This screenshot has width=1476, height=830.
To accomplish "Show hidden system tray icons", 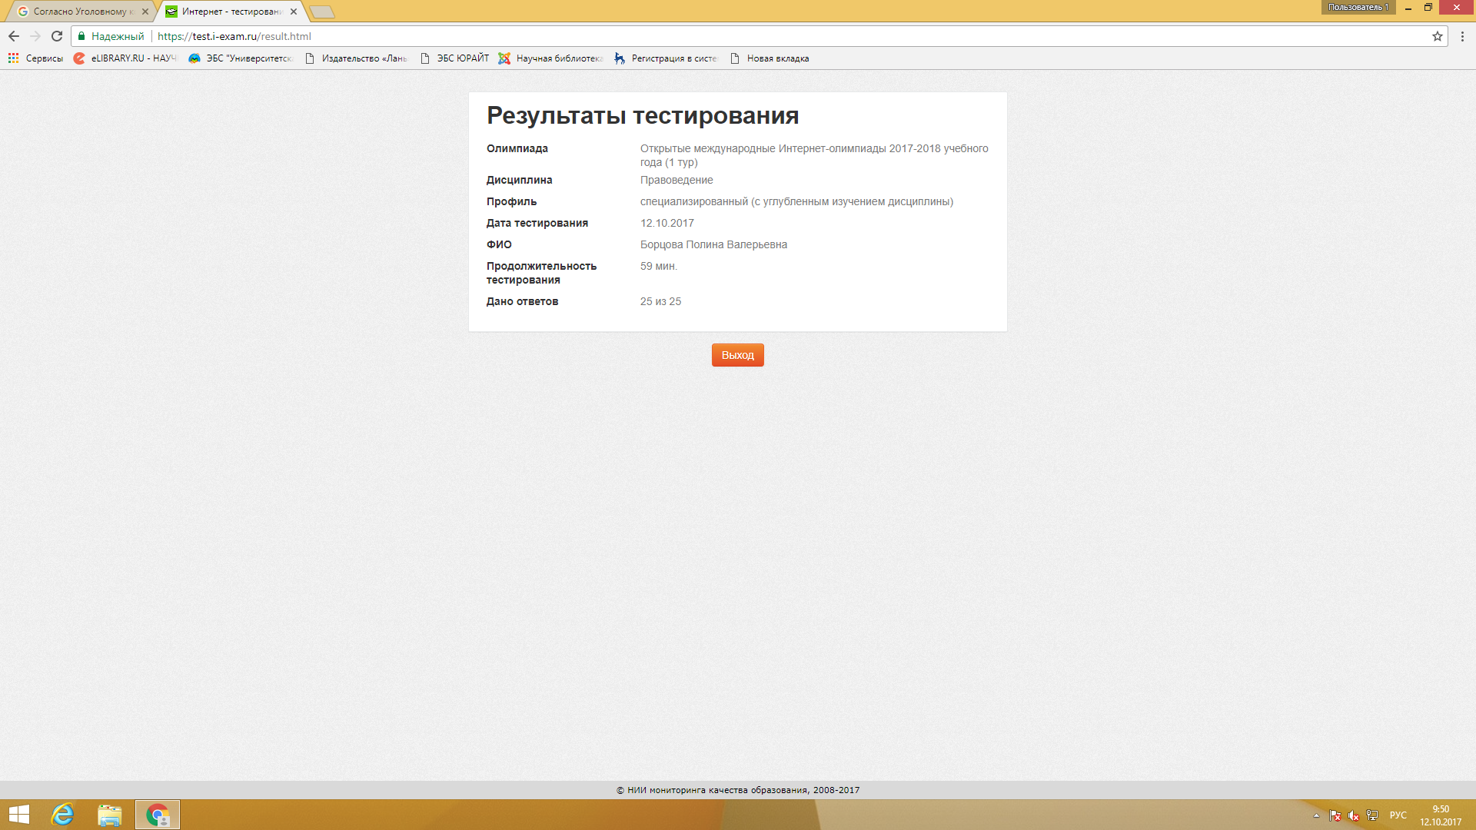I will click(1316, 815).
